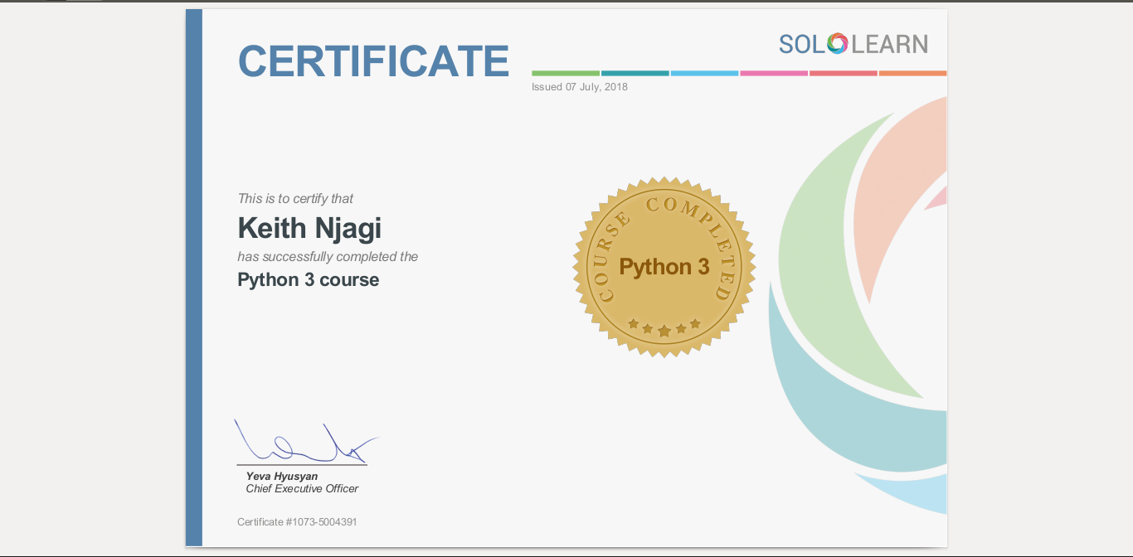
Task: Select the name Keith Njagi
Action: [309, 228]
